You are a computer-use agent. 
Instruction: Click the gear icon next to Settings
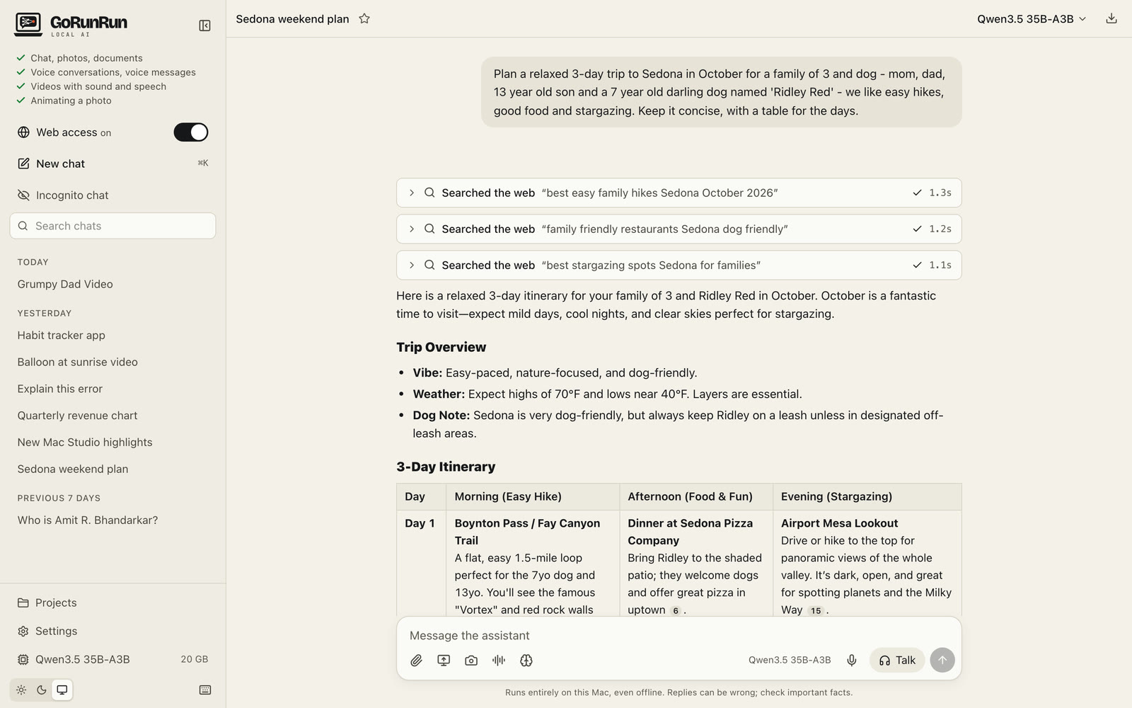tap(23, 632)
